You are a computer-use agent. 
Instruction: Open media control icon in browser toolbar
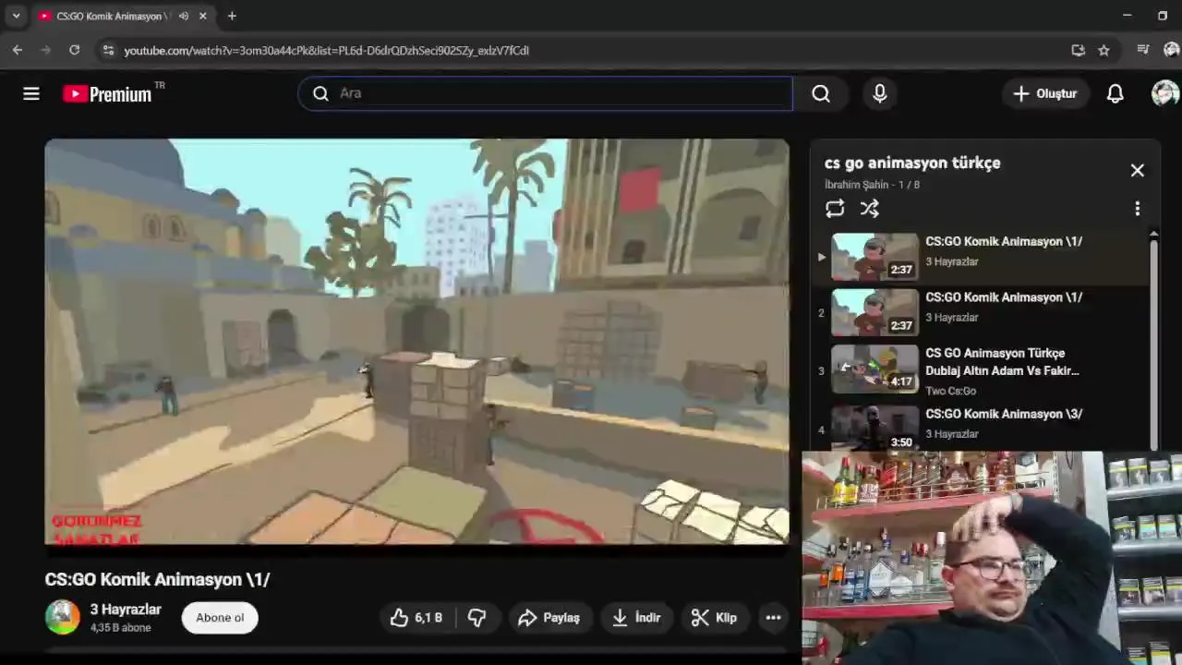pos(1143,50)
